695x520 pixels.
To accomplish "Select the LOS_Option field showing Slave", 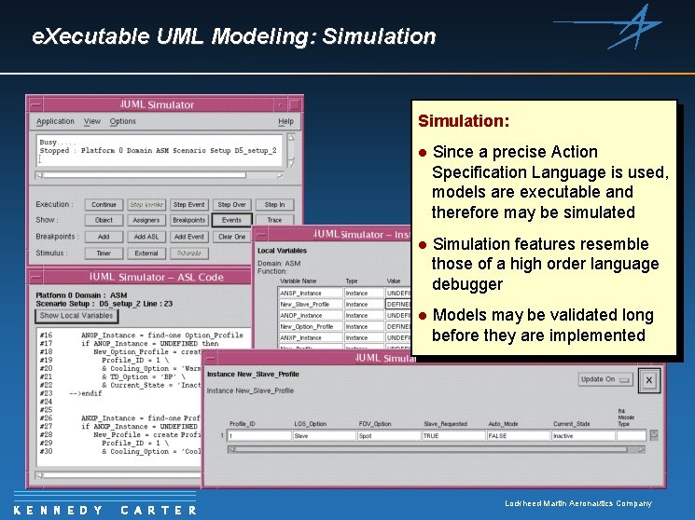I will [x=324, y=436].
